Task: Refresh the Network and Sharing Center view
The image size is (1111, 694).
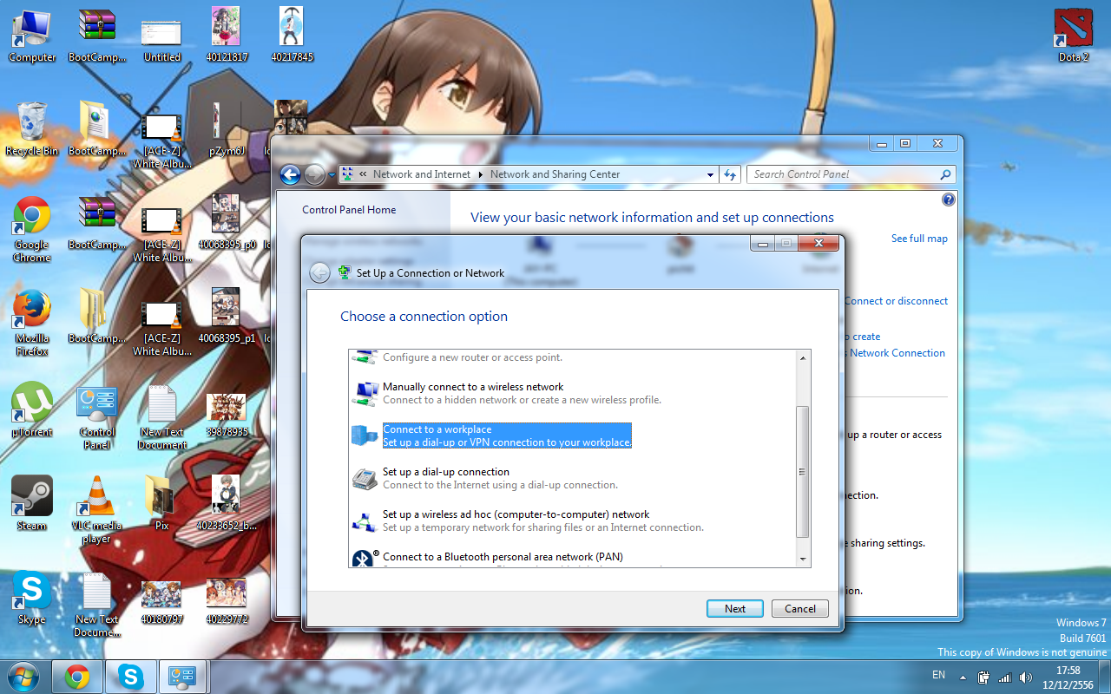Action: (x=730, y=174)
